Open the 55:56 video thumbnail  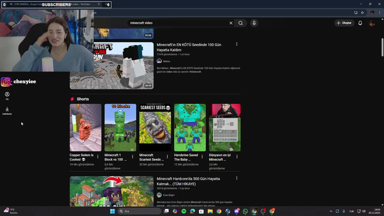[x=124, y=34]
